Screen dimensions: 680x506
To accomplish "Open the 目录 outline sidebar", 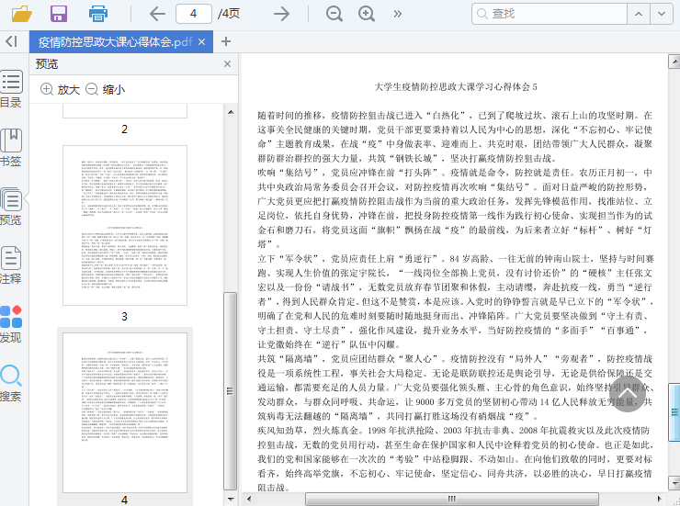I will coord(11,88).
